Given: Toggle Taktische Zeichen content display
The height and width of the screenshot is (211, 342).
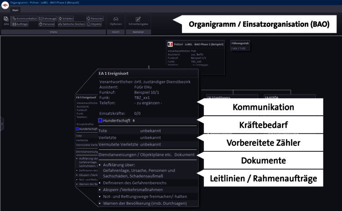Looking at the screenshot, I should (x=72, y=24).
